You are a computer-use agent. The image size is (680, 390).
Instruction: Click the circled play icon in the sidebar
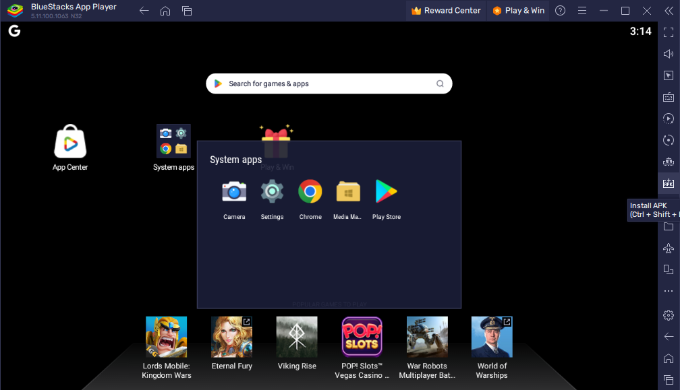tap(669, 119)
